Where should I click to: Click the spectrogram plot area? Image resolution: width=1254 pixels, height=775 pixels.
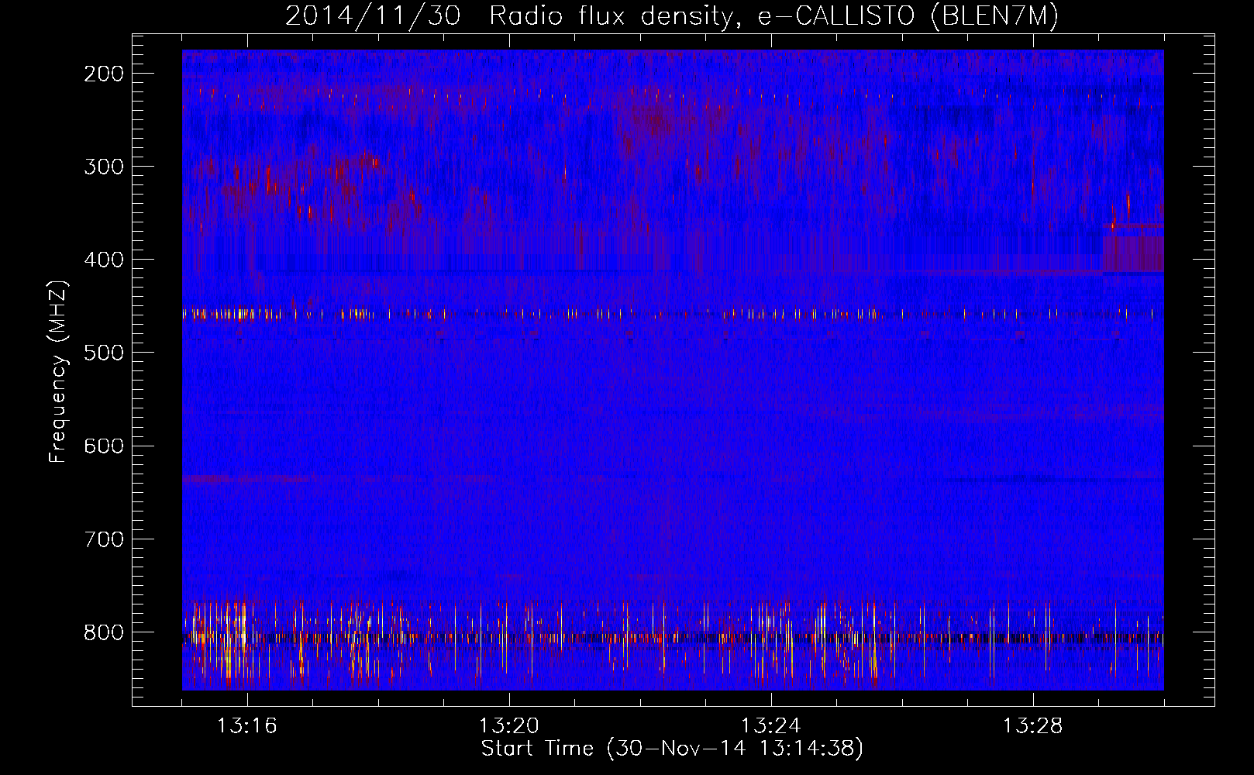tap(673, 370)
